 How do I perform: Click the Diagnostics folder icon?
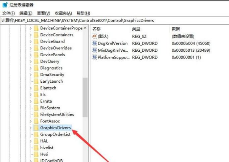pos(36,68)
